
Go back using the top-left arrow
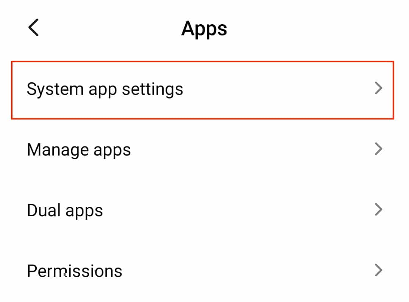33,27
